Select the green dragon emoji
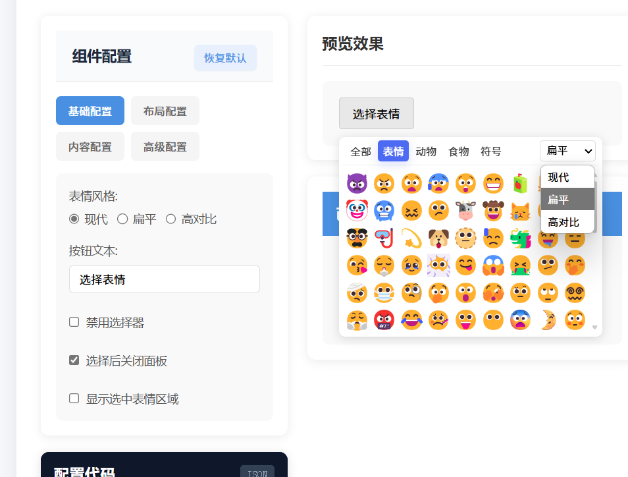Image resolution: width=628 pixels, height=477 pixels. coord(520,238)
